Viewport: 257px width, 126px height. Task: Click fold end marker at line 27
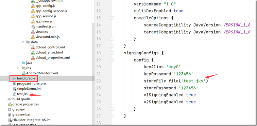[112, 116]
